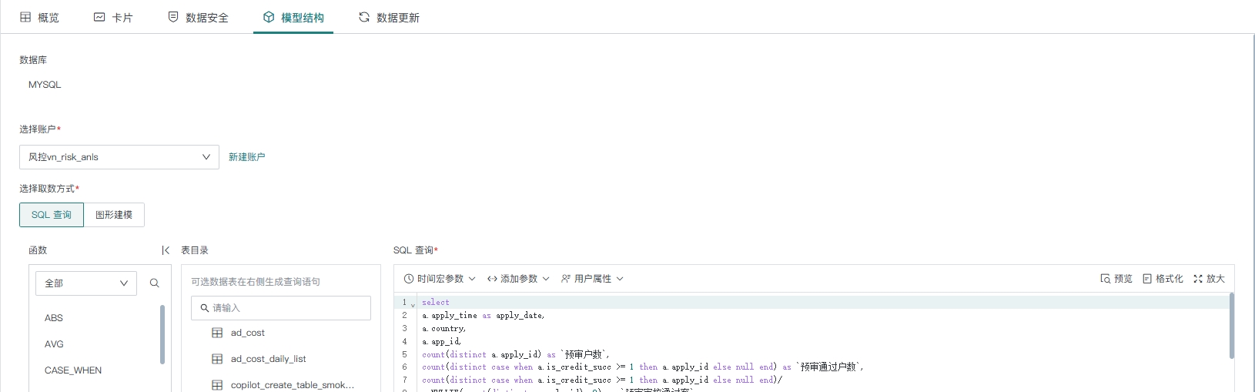Click the SQL editor vertical scrollbar
This screenshot has width=1255, height=392.
(x=1231, y=325)
